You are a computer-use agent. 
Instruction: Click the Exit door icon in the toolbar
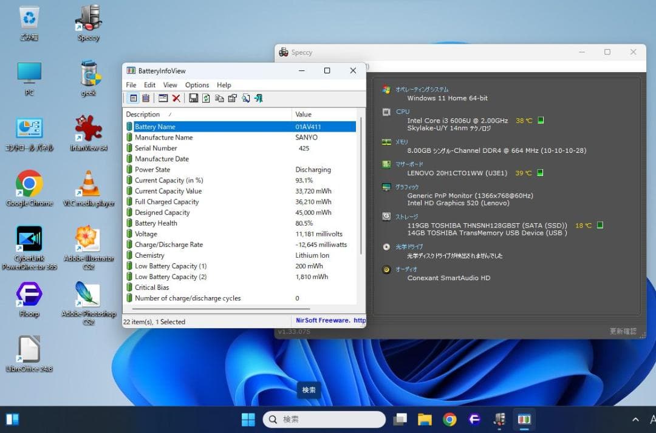click(259, 98)
